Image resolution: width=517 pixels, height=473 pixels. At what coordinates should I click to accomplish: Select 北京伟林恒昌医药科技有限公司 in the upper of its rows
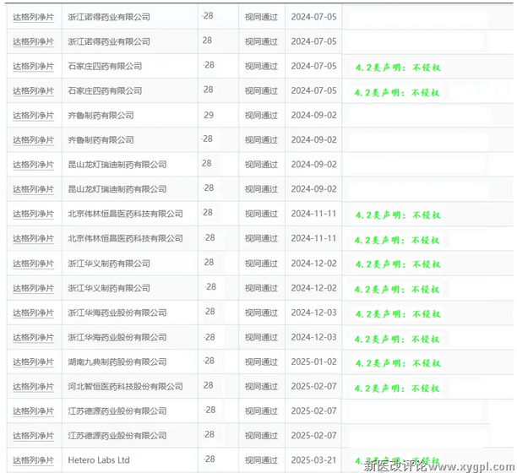[125, 214]
